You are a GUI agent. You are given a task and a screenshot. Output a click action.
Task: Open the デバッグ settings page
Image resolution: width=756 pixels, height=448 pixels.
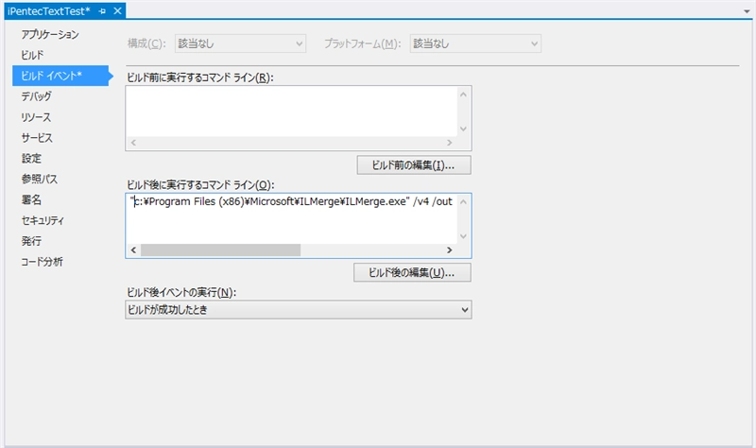click(x=36, y=96)
